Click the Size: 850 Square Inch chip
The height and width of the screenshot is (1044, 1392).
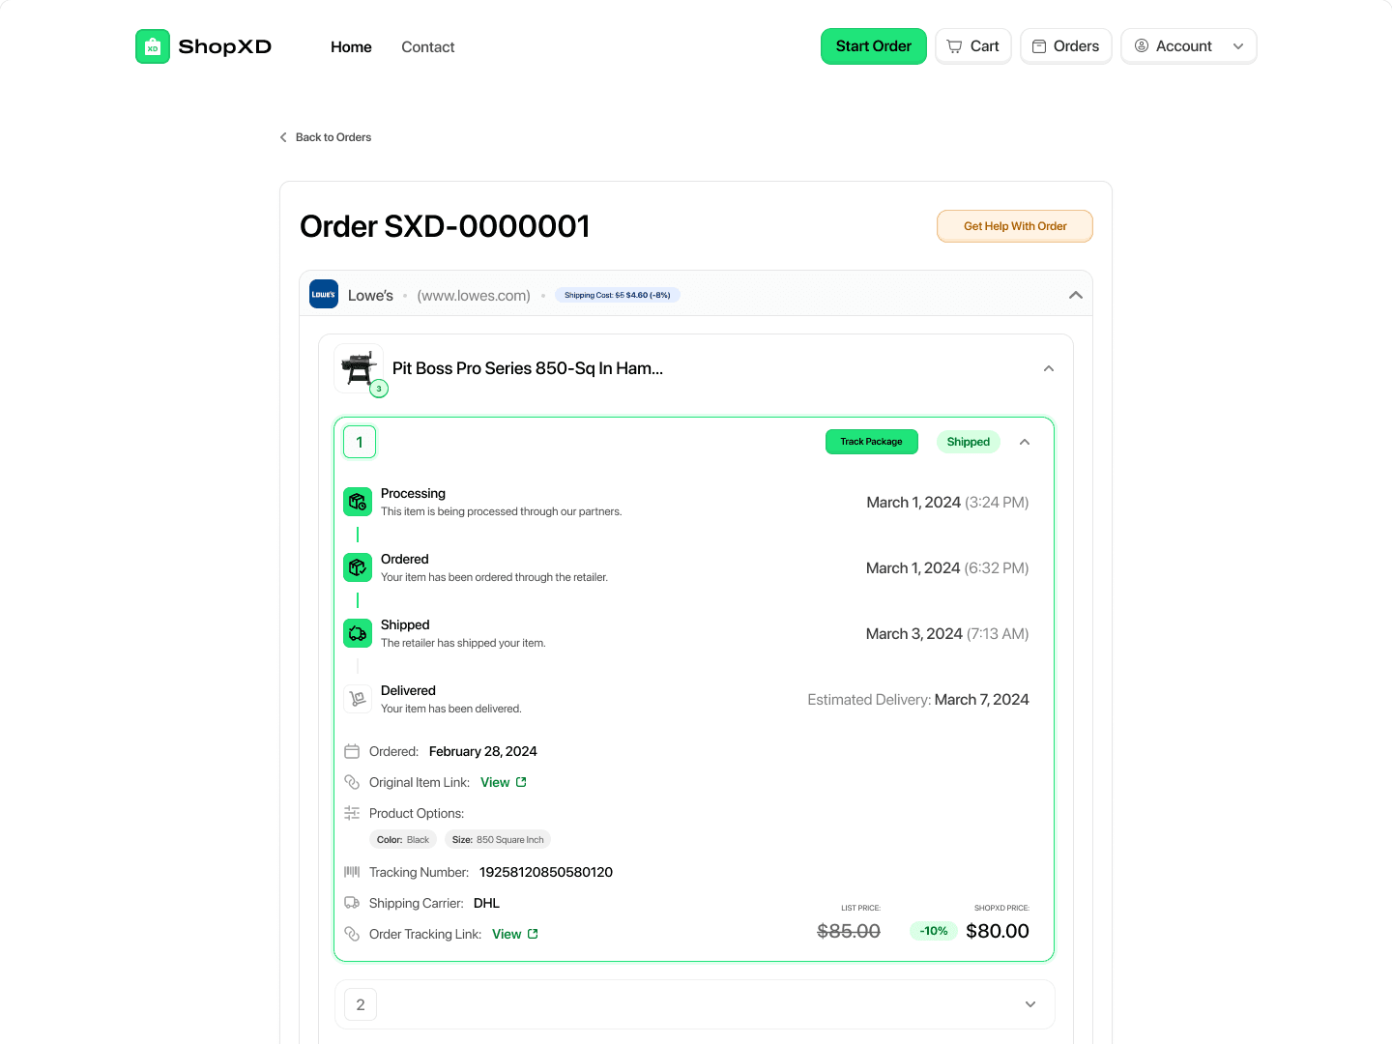tap(498, 839)
